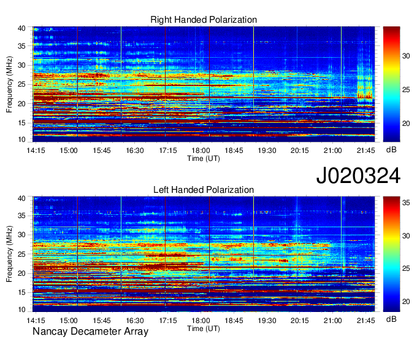This screenshot has width=417, height=339.
Task: Click the dB unit label under top color bar
Action: [391, 150]
